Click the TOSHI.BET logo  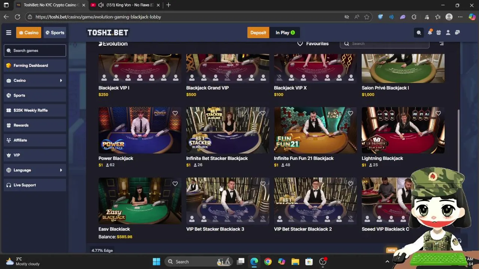108,33
